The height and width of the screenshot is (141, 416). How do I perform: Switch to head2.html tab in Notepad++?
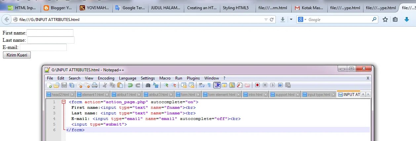pos(60,95)
